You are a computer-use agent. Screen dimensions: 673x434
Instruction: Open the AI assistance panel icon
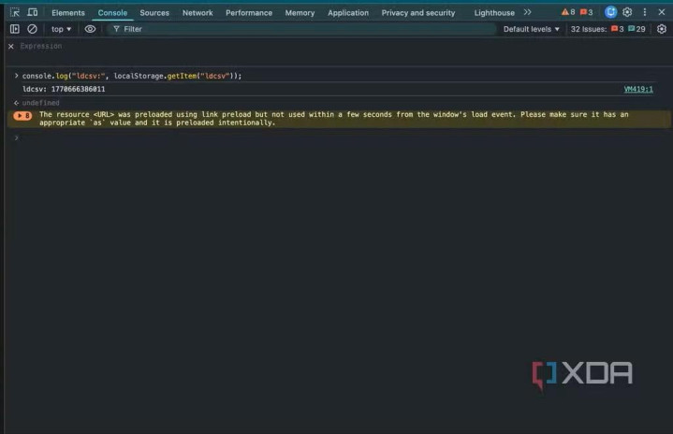pos(611,12)
